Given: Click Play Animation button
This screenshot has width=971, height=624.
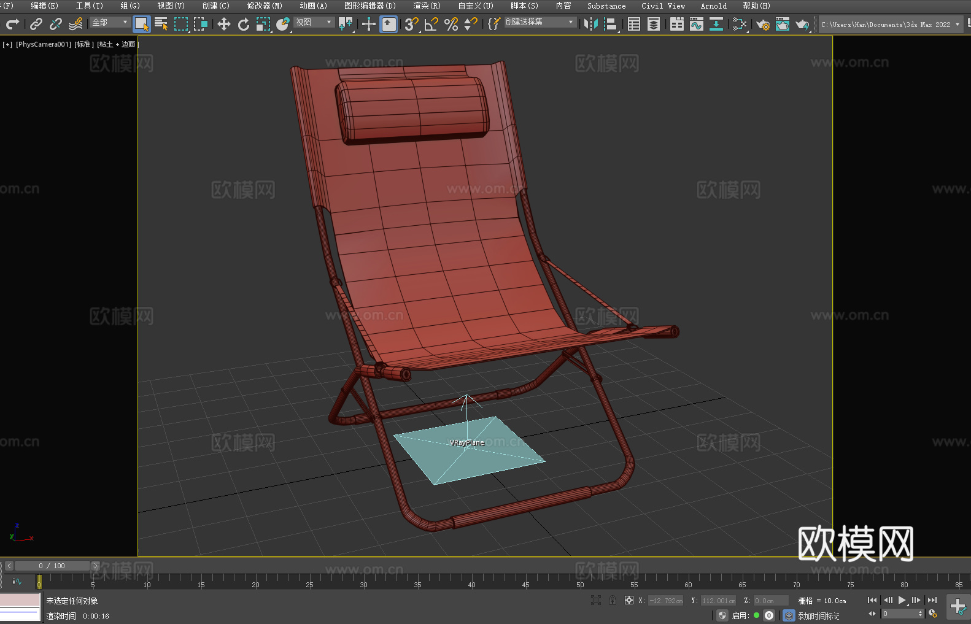Looking at the screenshot, I should coord(902,600).
